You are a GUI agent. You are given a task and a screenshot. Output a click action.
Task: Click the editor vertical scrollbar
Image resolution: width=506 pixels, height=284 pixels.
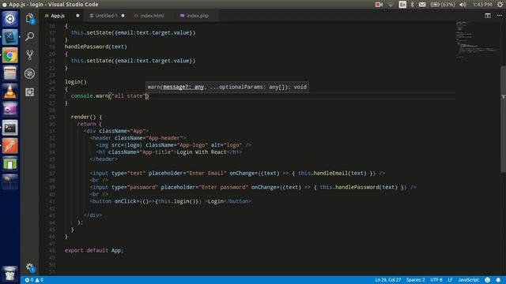tap(503, 119)
